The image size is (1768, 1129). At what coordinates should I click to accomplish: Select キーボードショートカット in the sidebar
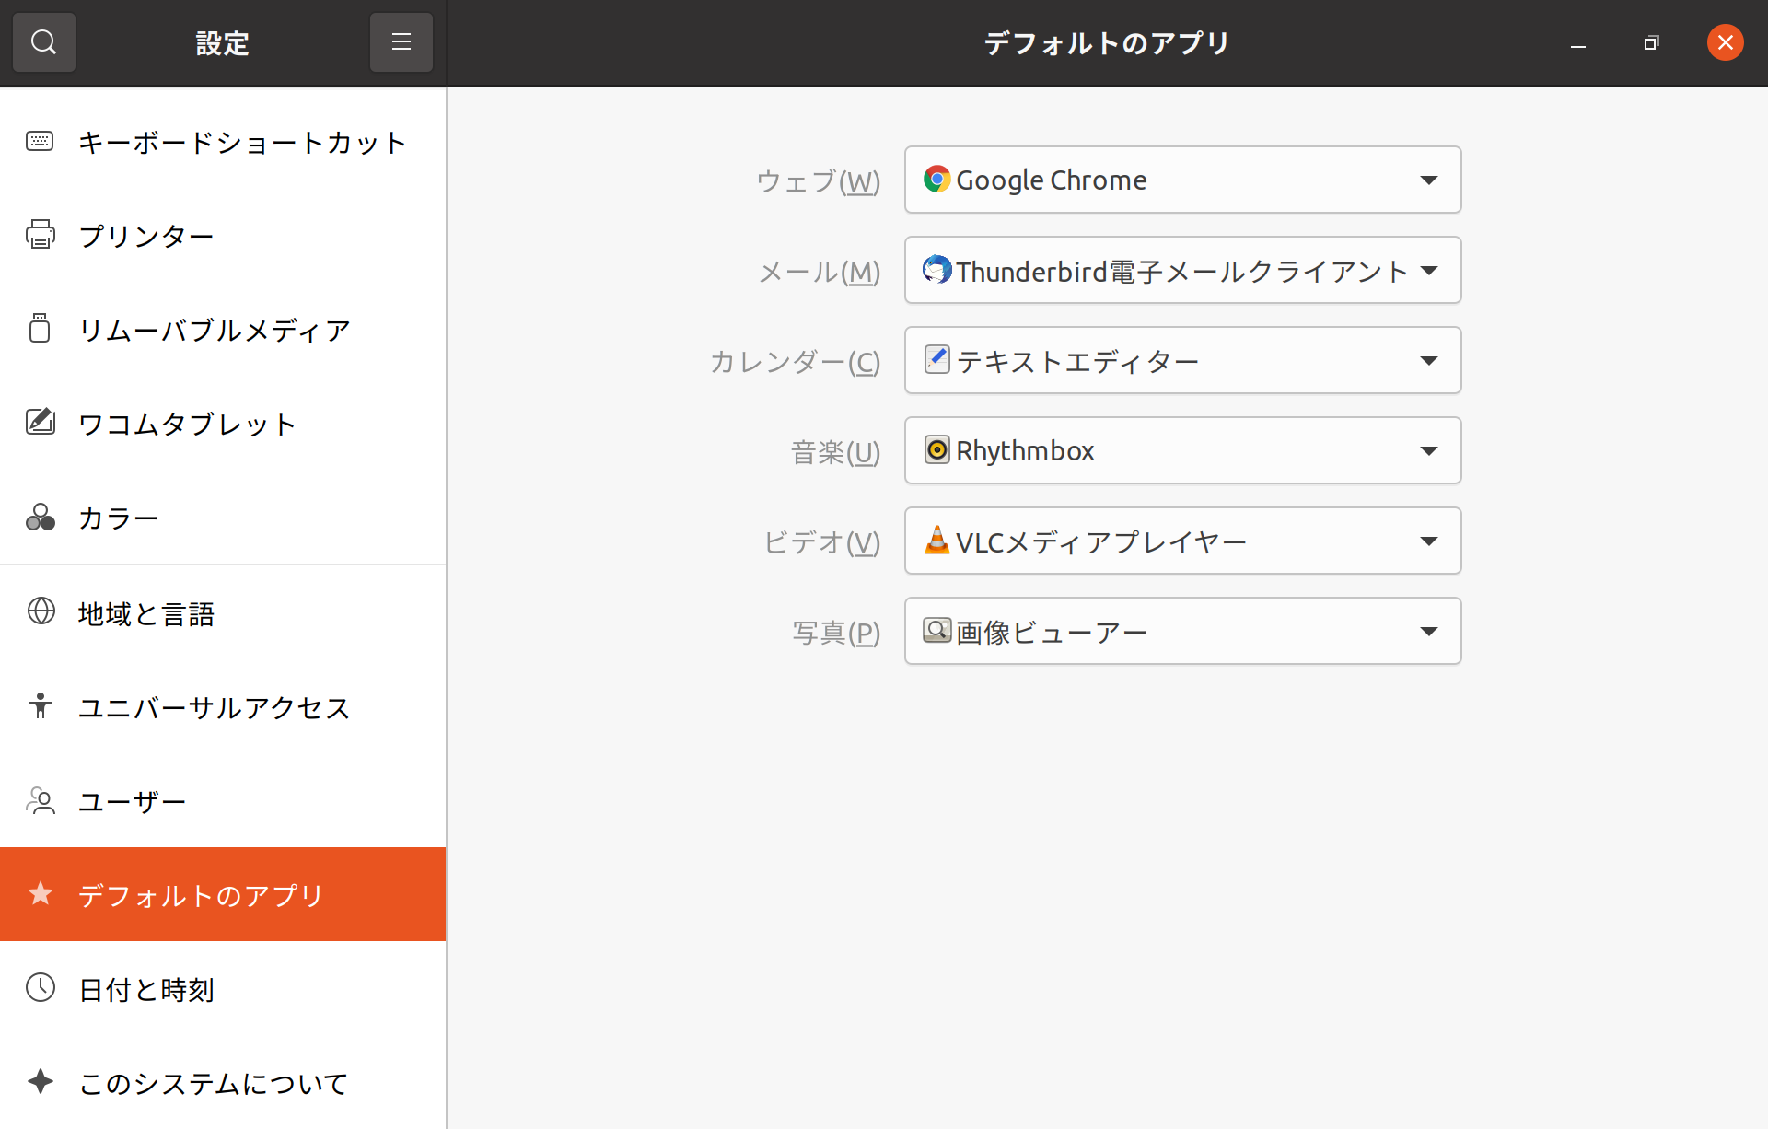coord(223,142)
